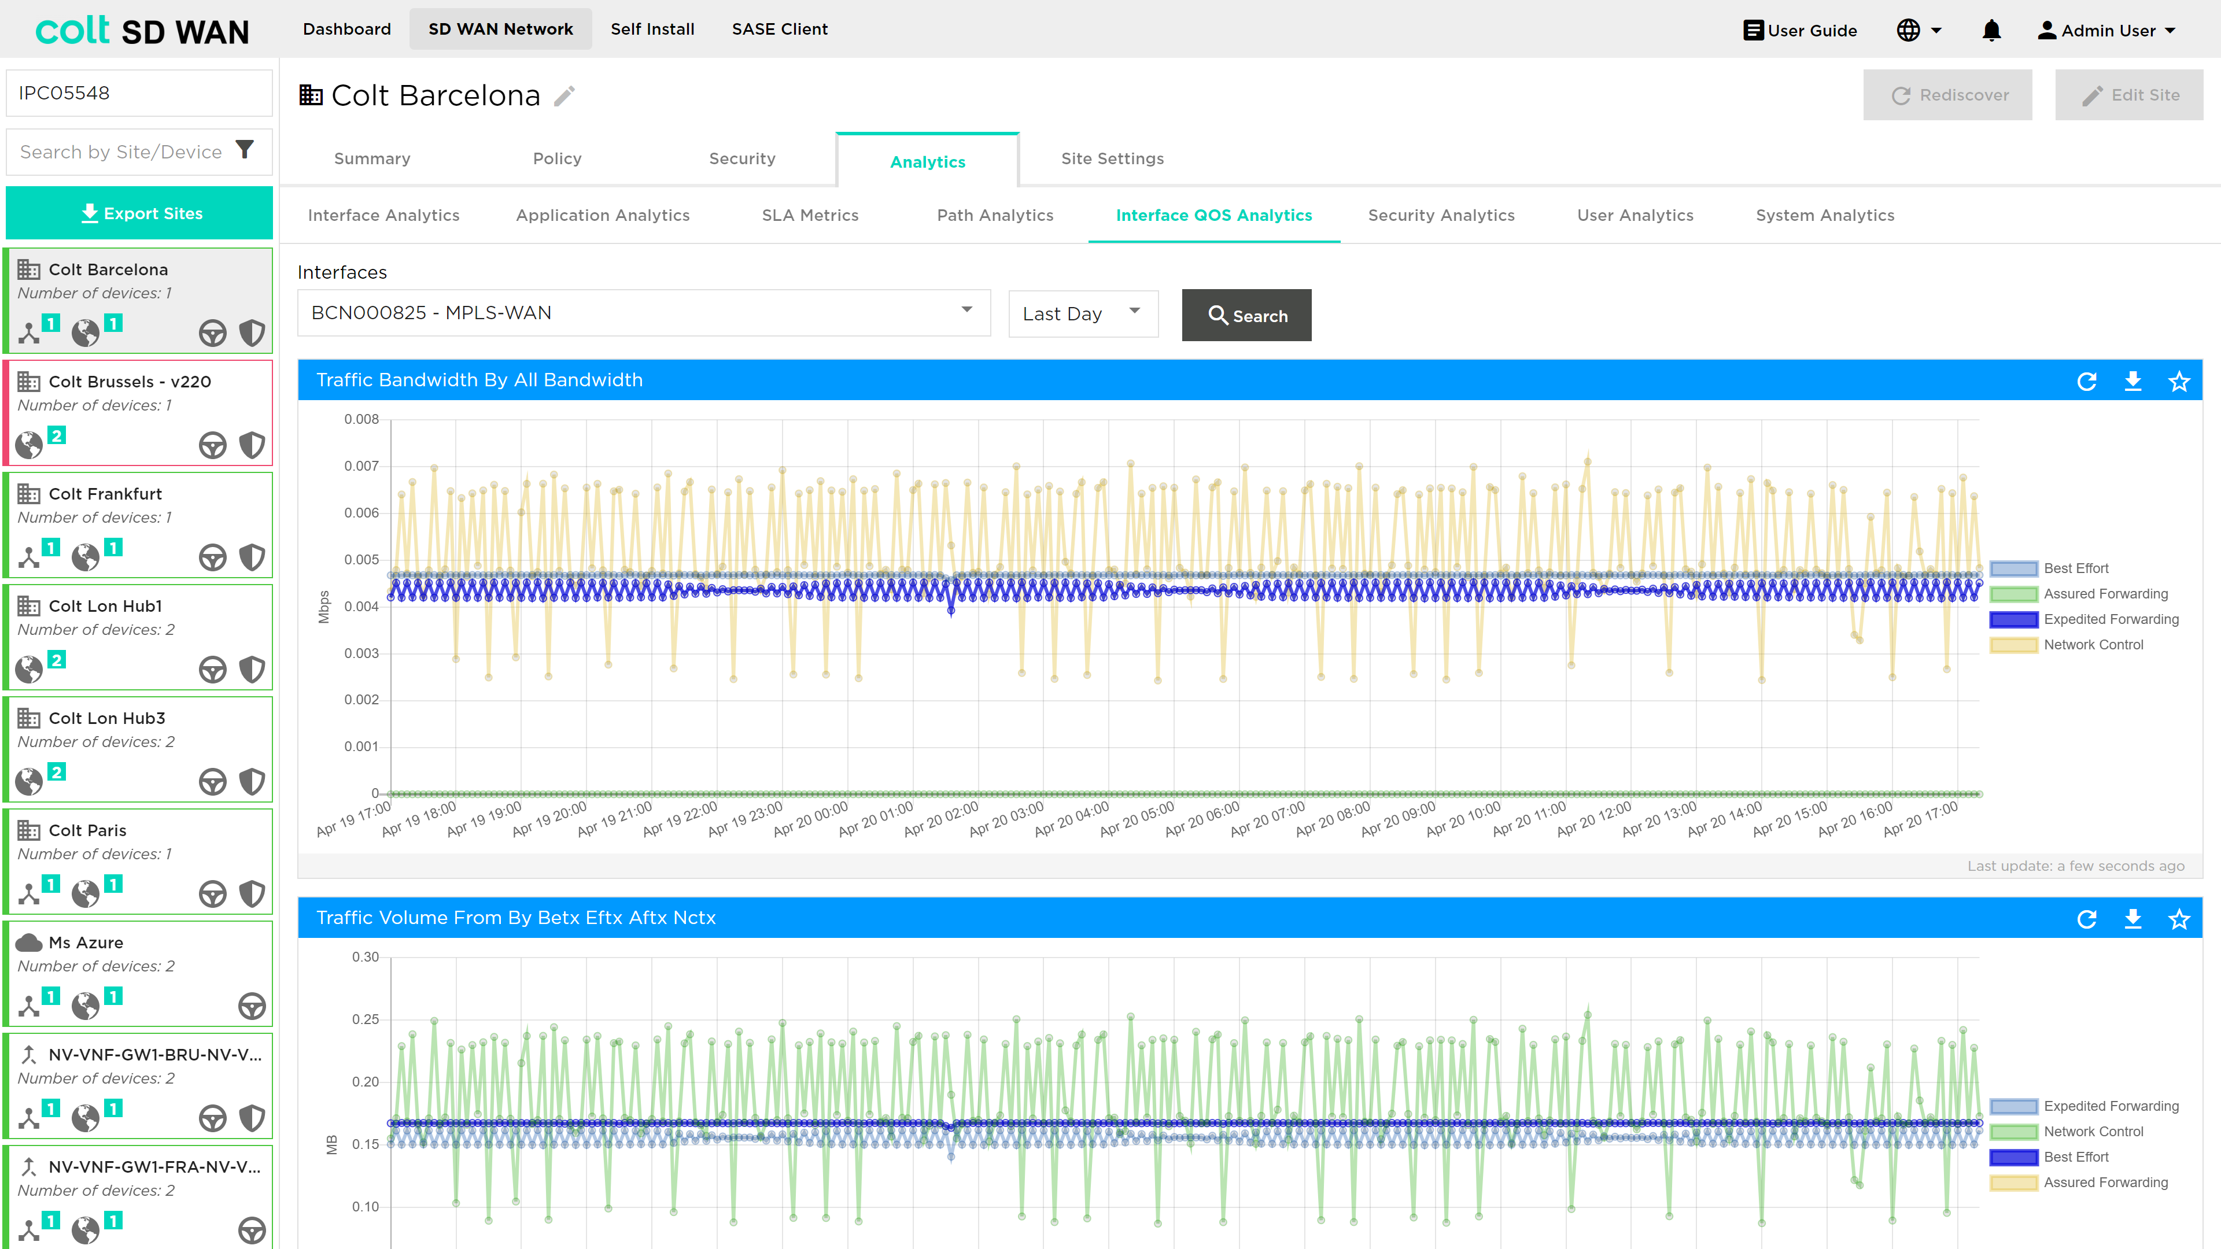This screenshot has width=2221, height=1249.
Task: Toggle Best Effort series in bandwidth chart legend
Action: 2049,568
